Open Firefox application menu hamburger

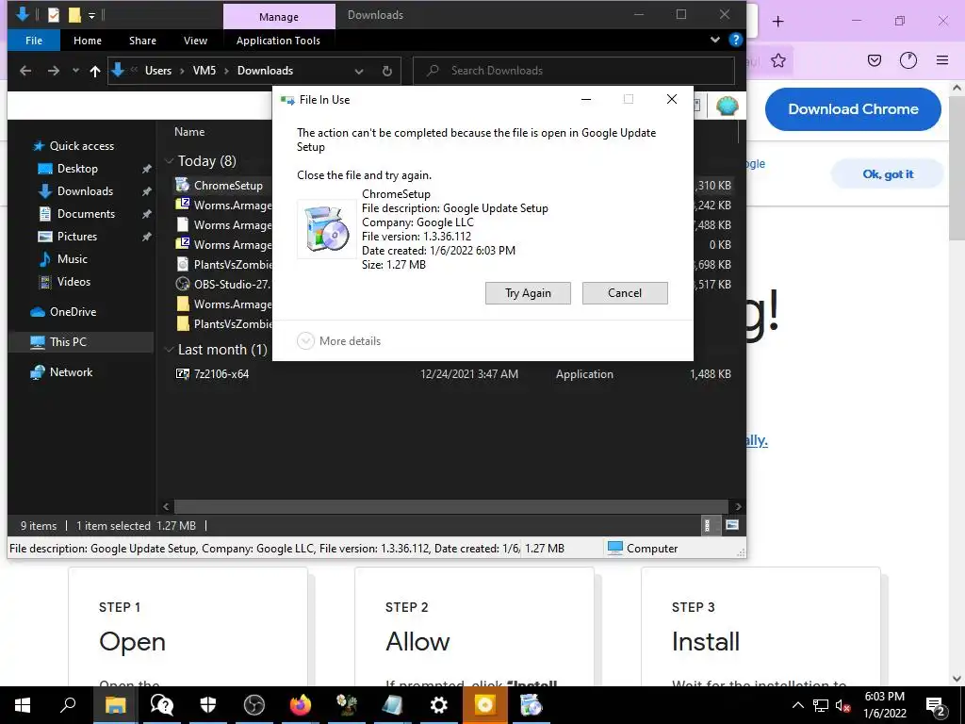942,60
